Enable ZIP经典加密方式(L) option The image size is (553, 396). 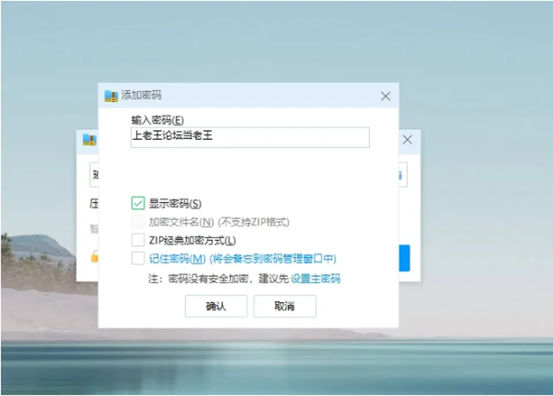[x=138, y=240]
